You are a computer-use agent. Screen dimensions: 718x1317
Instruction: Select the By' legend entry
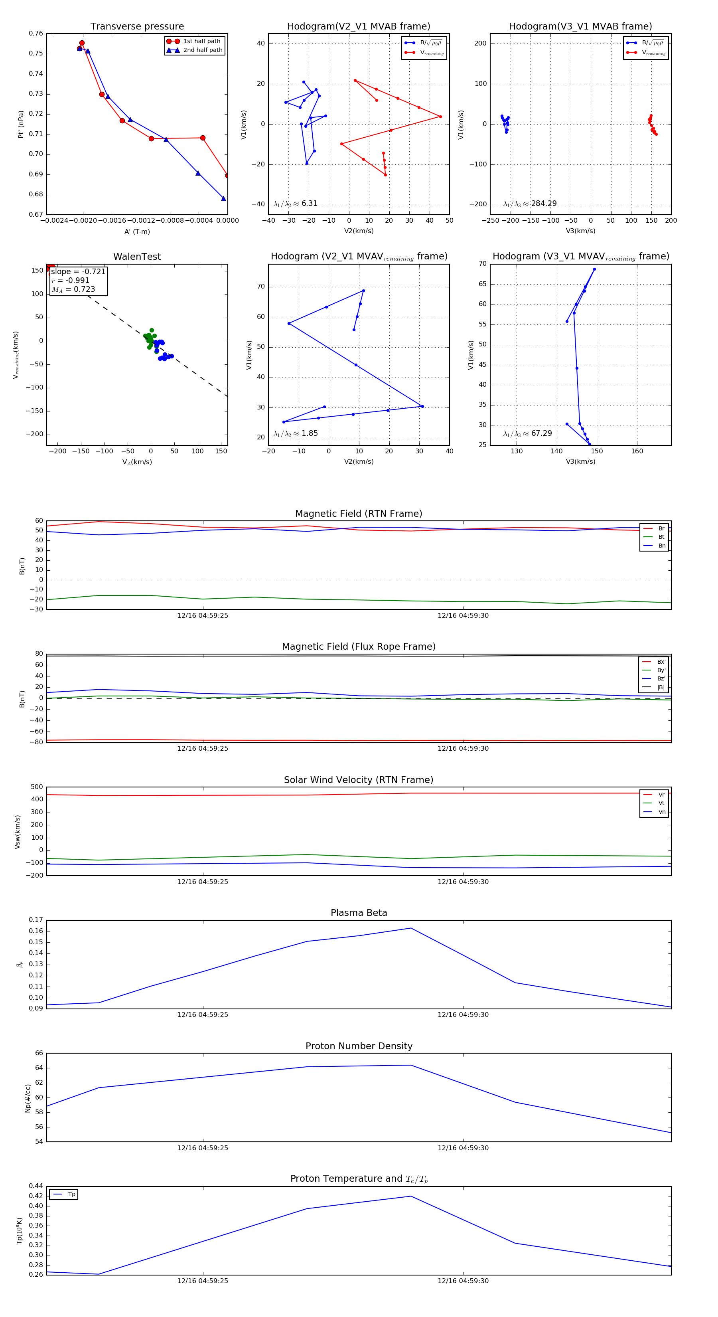[654, 670]
